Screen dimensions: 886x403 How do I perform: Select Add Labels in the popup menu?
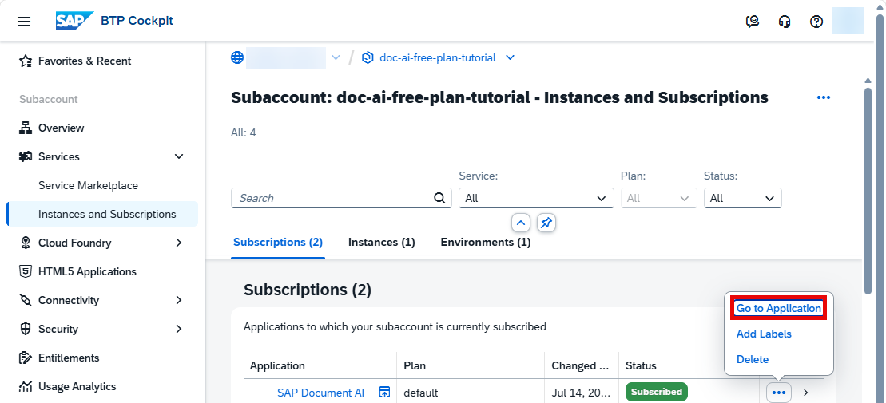[x=764, y=334]
